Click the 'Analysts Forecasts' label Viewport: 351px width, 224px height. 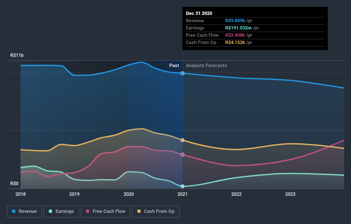[x=206, y=65]
